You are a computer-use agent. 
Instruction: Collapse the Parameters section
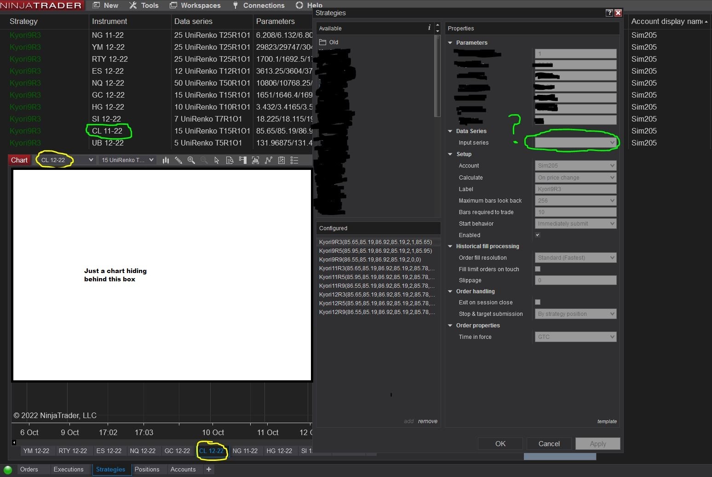450,43
